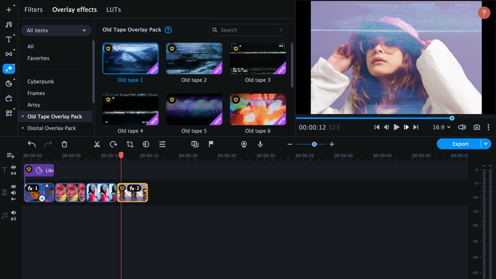Start voiceover recording with the microphone icon
496x279 pixels.
[x=260, y=144]
